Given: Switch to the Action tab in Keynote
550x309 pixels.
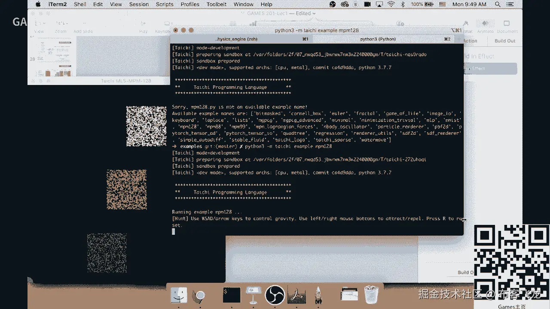Looking at the screenshot, I should pos(470,41).
